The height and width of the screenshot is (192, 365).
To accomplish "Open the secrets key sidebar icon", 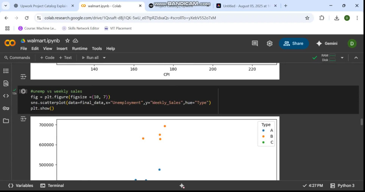I will (6, 108).
